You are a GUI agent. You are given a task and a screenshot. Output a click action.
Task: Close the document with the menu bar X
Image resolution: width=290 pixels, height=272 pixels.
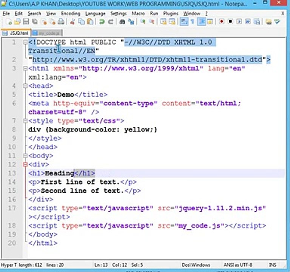point(283,13)
